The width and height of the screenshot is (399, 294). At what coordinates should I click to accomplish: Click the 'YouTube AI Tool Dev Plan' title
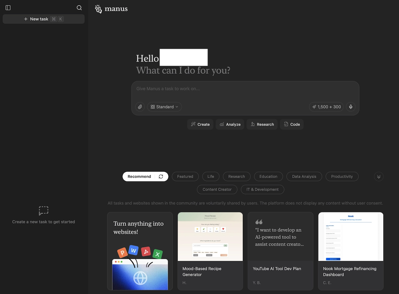click(x=277, y=269)
